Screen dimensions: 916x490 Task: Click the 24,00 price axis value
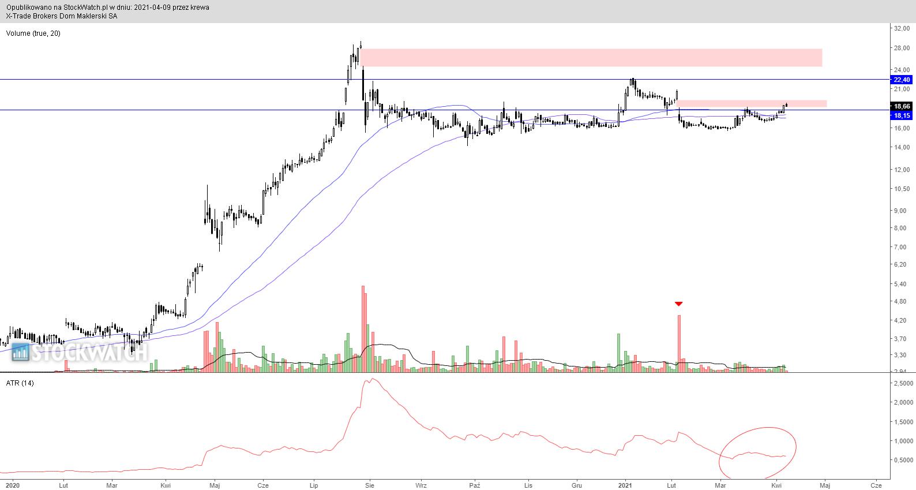pyautogui.click(x=902, y=70)
